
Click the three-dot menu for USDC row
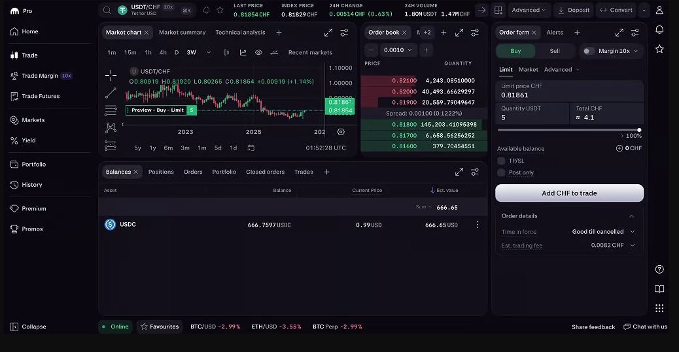coord(478,225)
